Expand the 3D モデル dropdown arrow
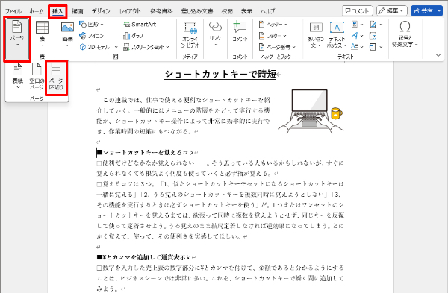Viewport: 448px width, 293px height. coord(116,47)
